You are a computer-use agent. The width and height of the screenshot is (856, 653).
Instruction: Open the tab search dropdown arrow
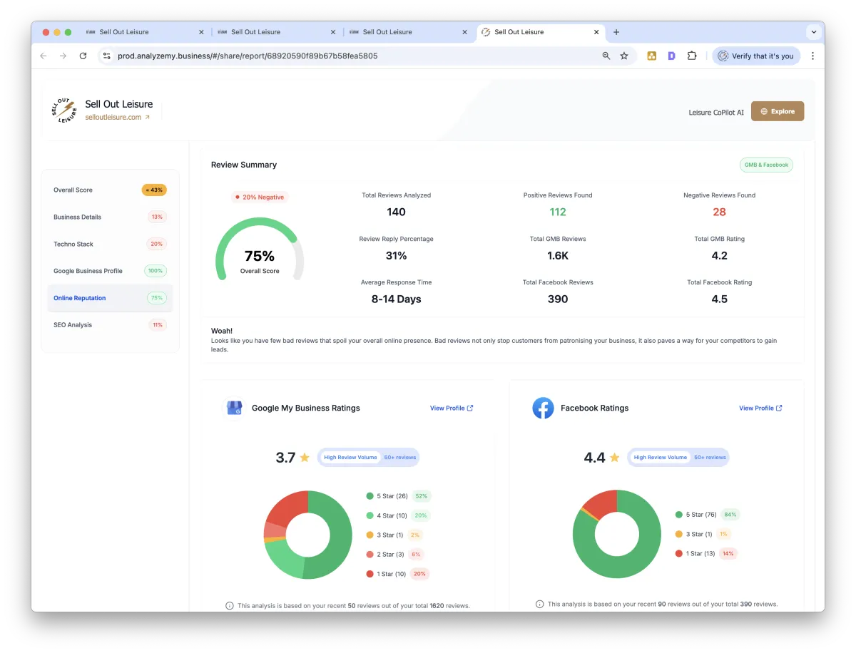coord(813,32)
